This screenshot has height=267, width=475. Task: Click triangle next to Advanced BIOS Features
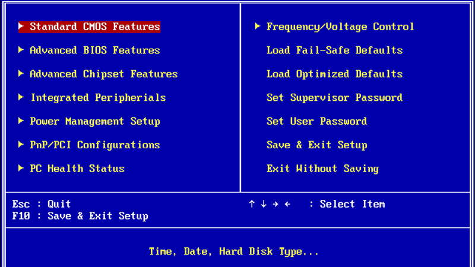[21, 50]
